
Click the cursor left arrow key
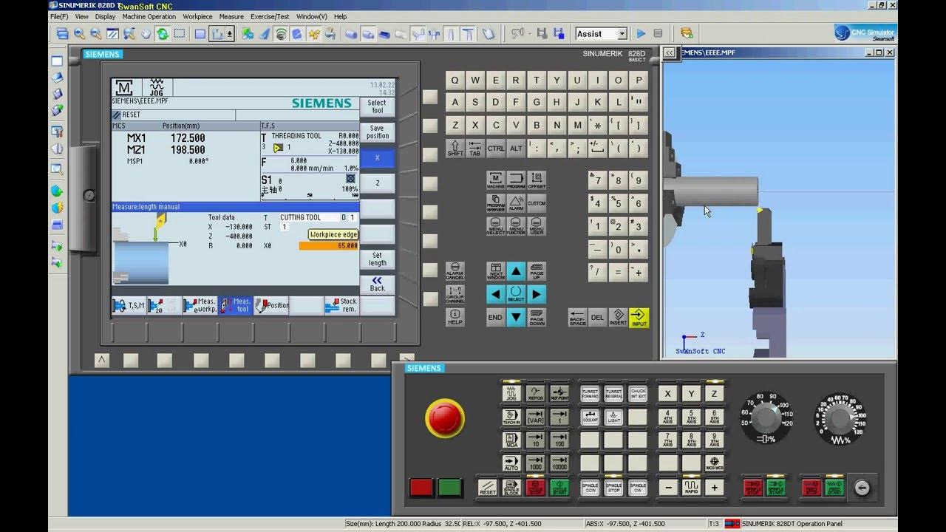[x=496, y=294]
